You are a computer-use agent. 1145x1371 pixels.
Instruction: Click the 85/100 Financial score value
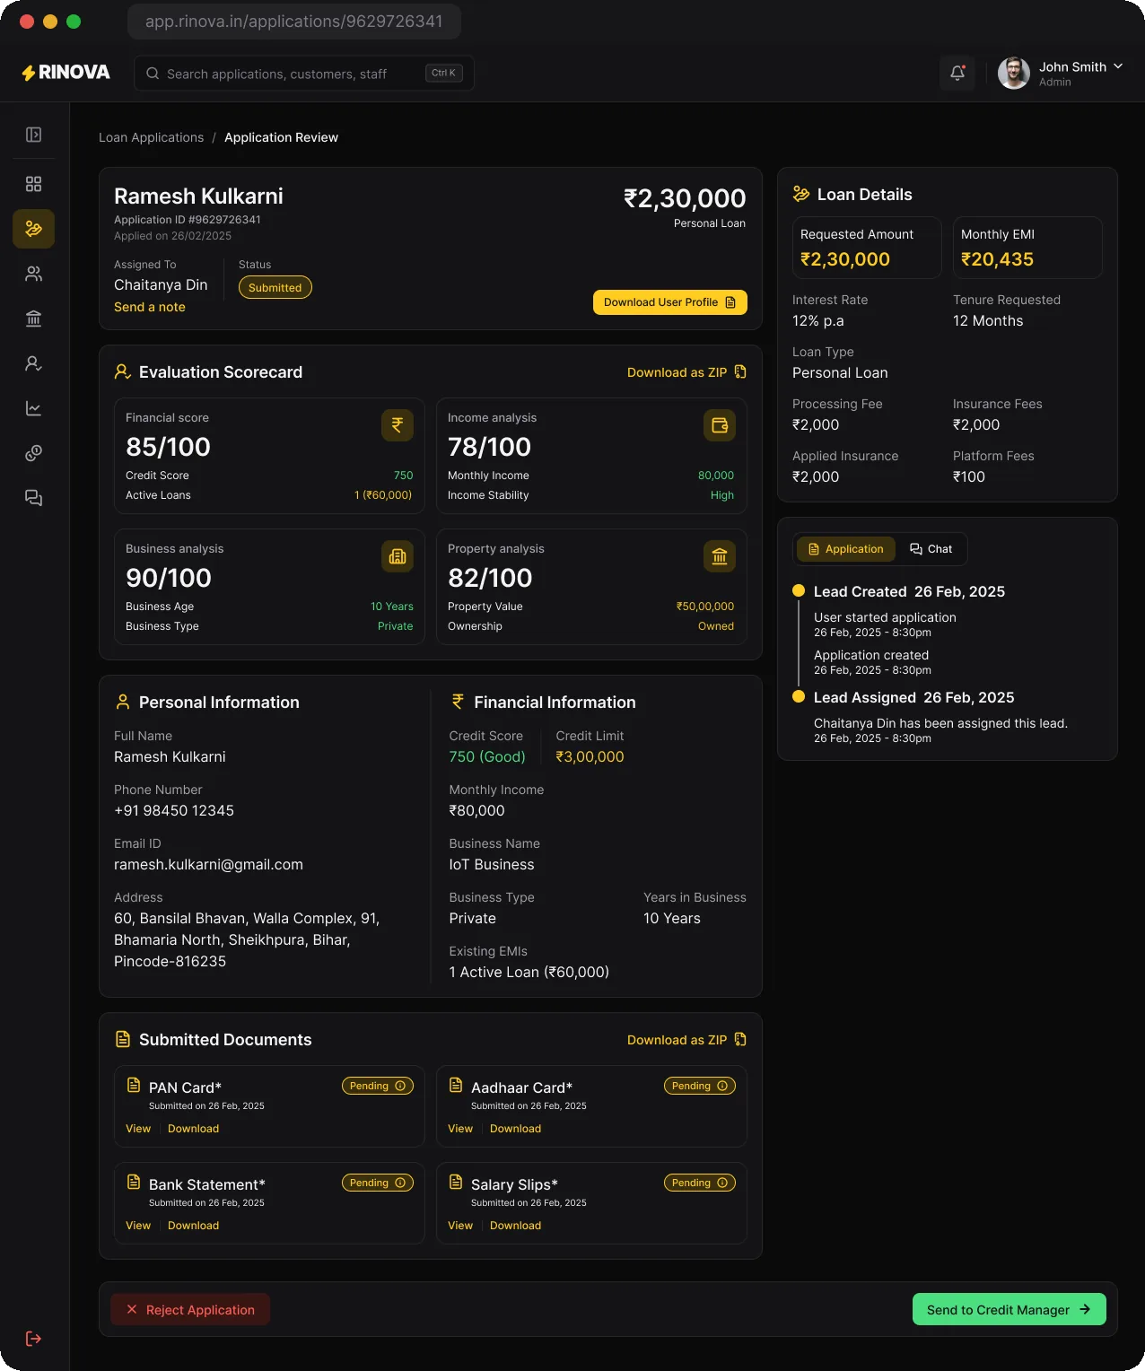coord(168,447)
